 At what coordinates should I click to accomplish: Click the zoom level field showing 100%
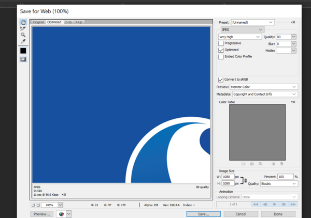click(x=49, y=205)
